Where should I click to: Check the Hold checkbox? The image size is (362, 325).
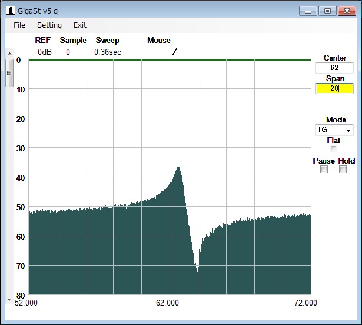point(343,170)
